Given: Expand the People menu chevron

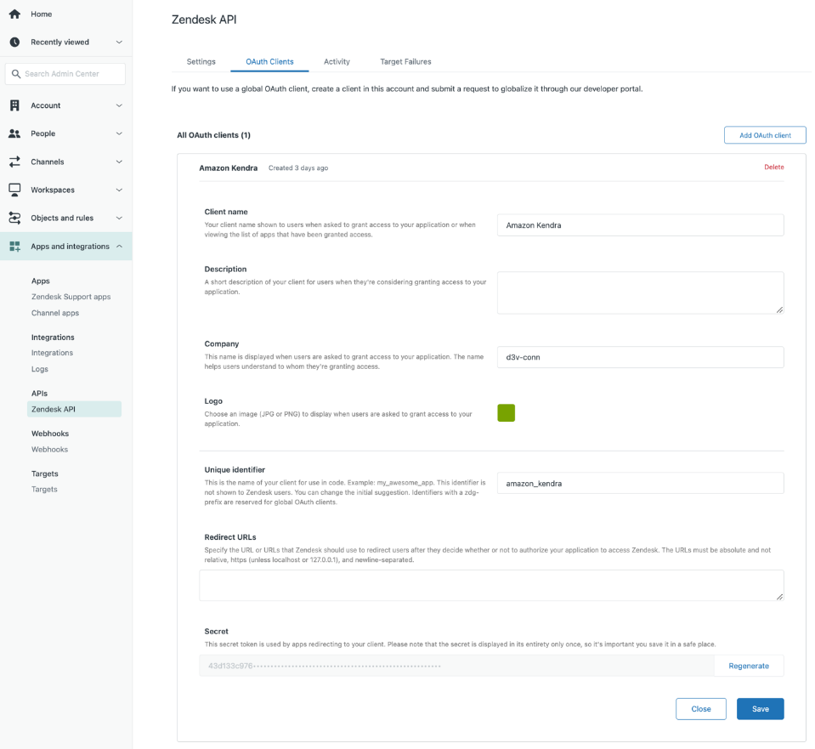Looking at the screenshot, I should click(x=119, y=133).
